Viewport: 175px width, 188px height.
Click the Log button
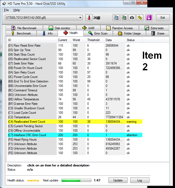[x=139, y=180]
